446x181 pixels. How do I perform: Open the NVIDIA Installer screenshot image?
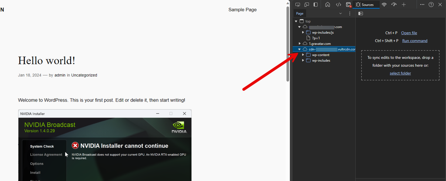[105, 145]
